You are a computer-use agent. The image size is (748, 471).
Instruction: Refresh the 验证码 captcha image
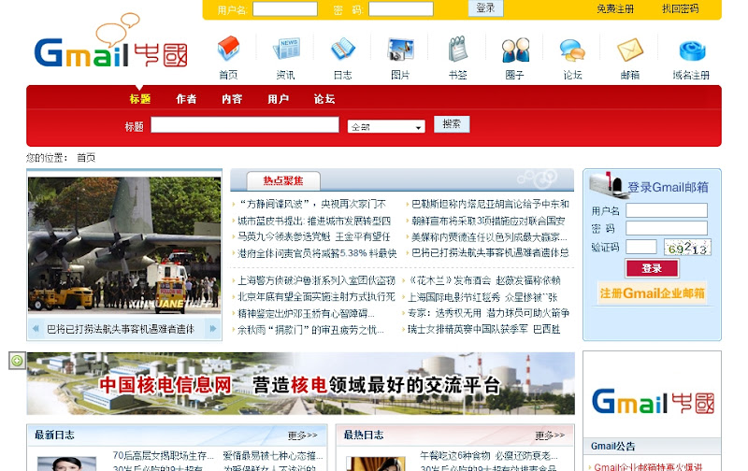point(687,248)
